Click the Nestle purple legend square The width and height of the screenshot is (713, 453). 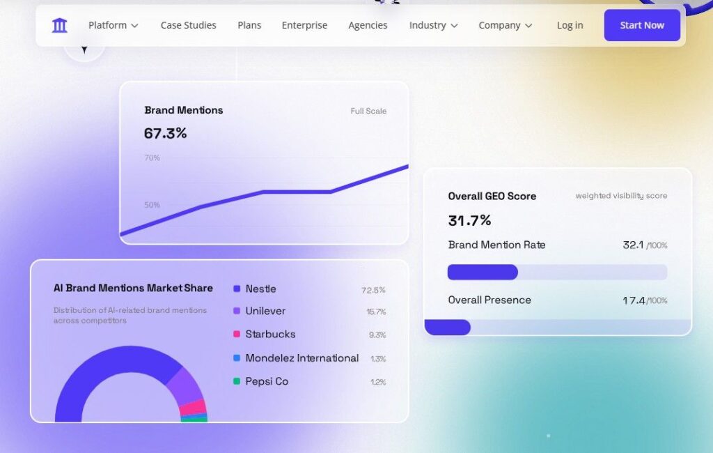pos(237,289)
